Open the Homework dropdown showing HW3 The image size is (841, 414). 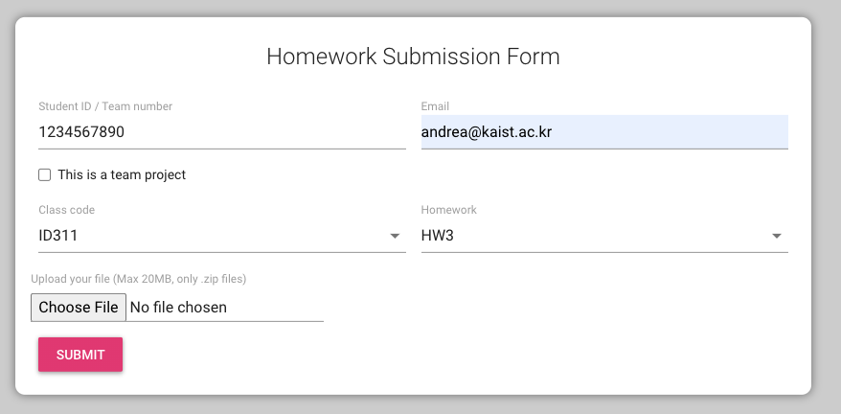594,236
